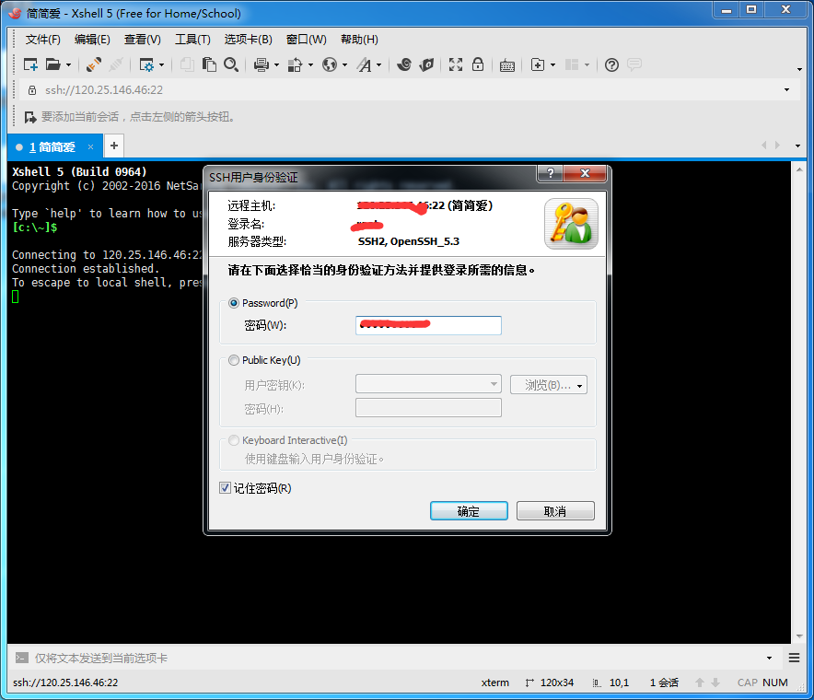Click the 确定 button in SSH dialog

coord(469,511)
